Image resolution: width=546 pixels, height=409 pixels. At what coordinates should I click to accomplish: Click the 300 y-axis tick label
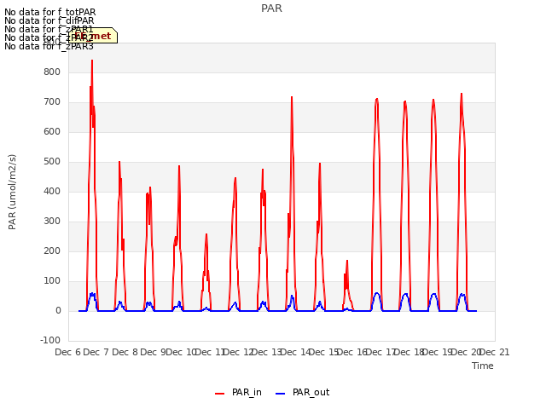coord(52,222)
